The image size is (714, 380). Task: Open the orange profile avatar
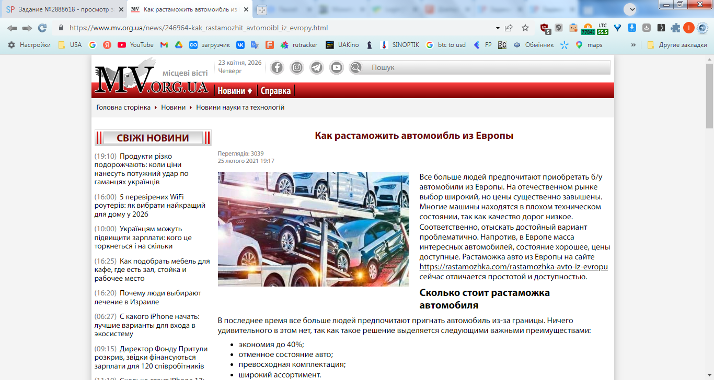pos(688,28)
